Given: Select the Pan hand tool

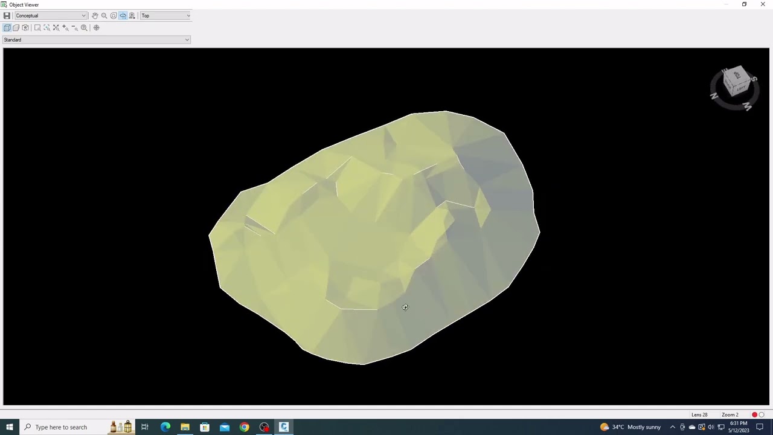Looking at the screenshot, I should click(x=95, y=16).
